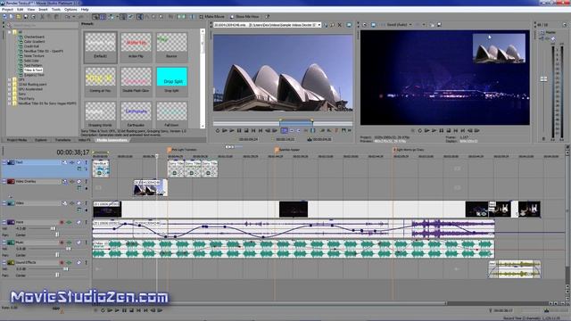Click Stop on the timeline transport bar

coord(131,310)
